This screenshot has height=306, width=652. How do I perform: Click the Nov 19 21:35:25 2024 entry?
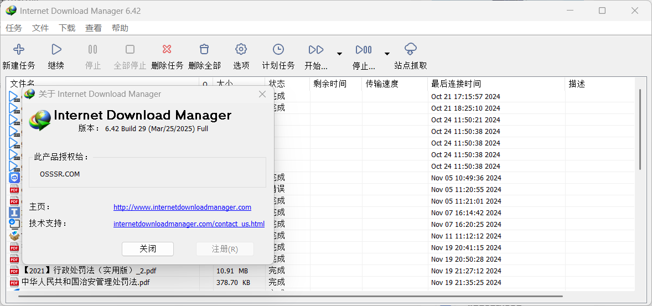[x=466, y=283]
